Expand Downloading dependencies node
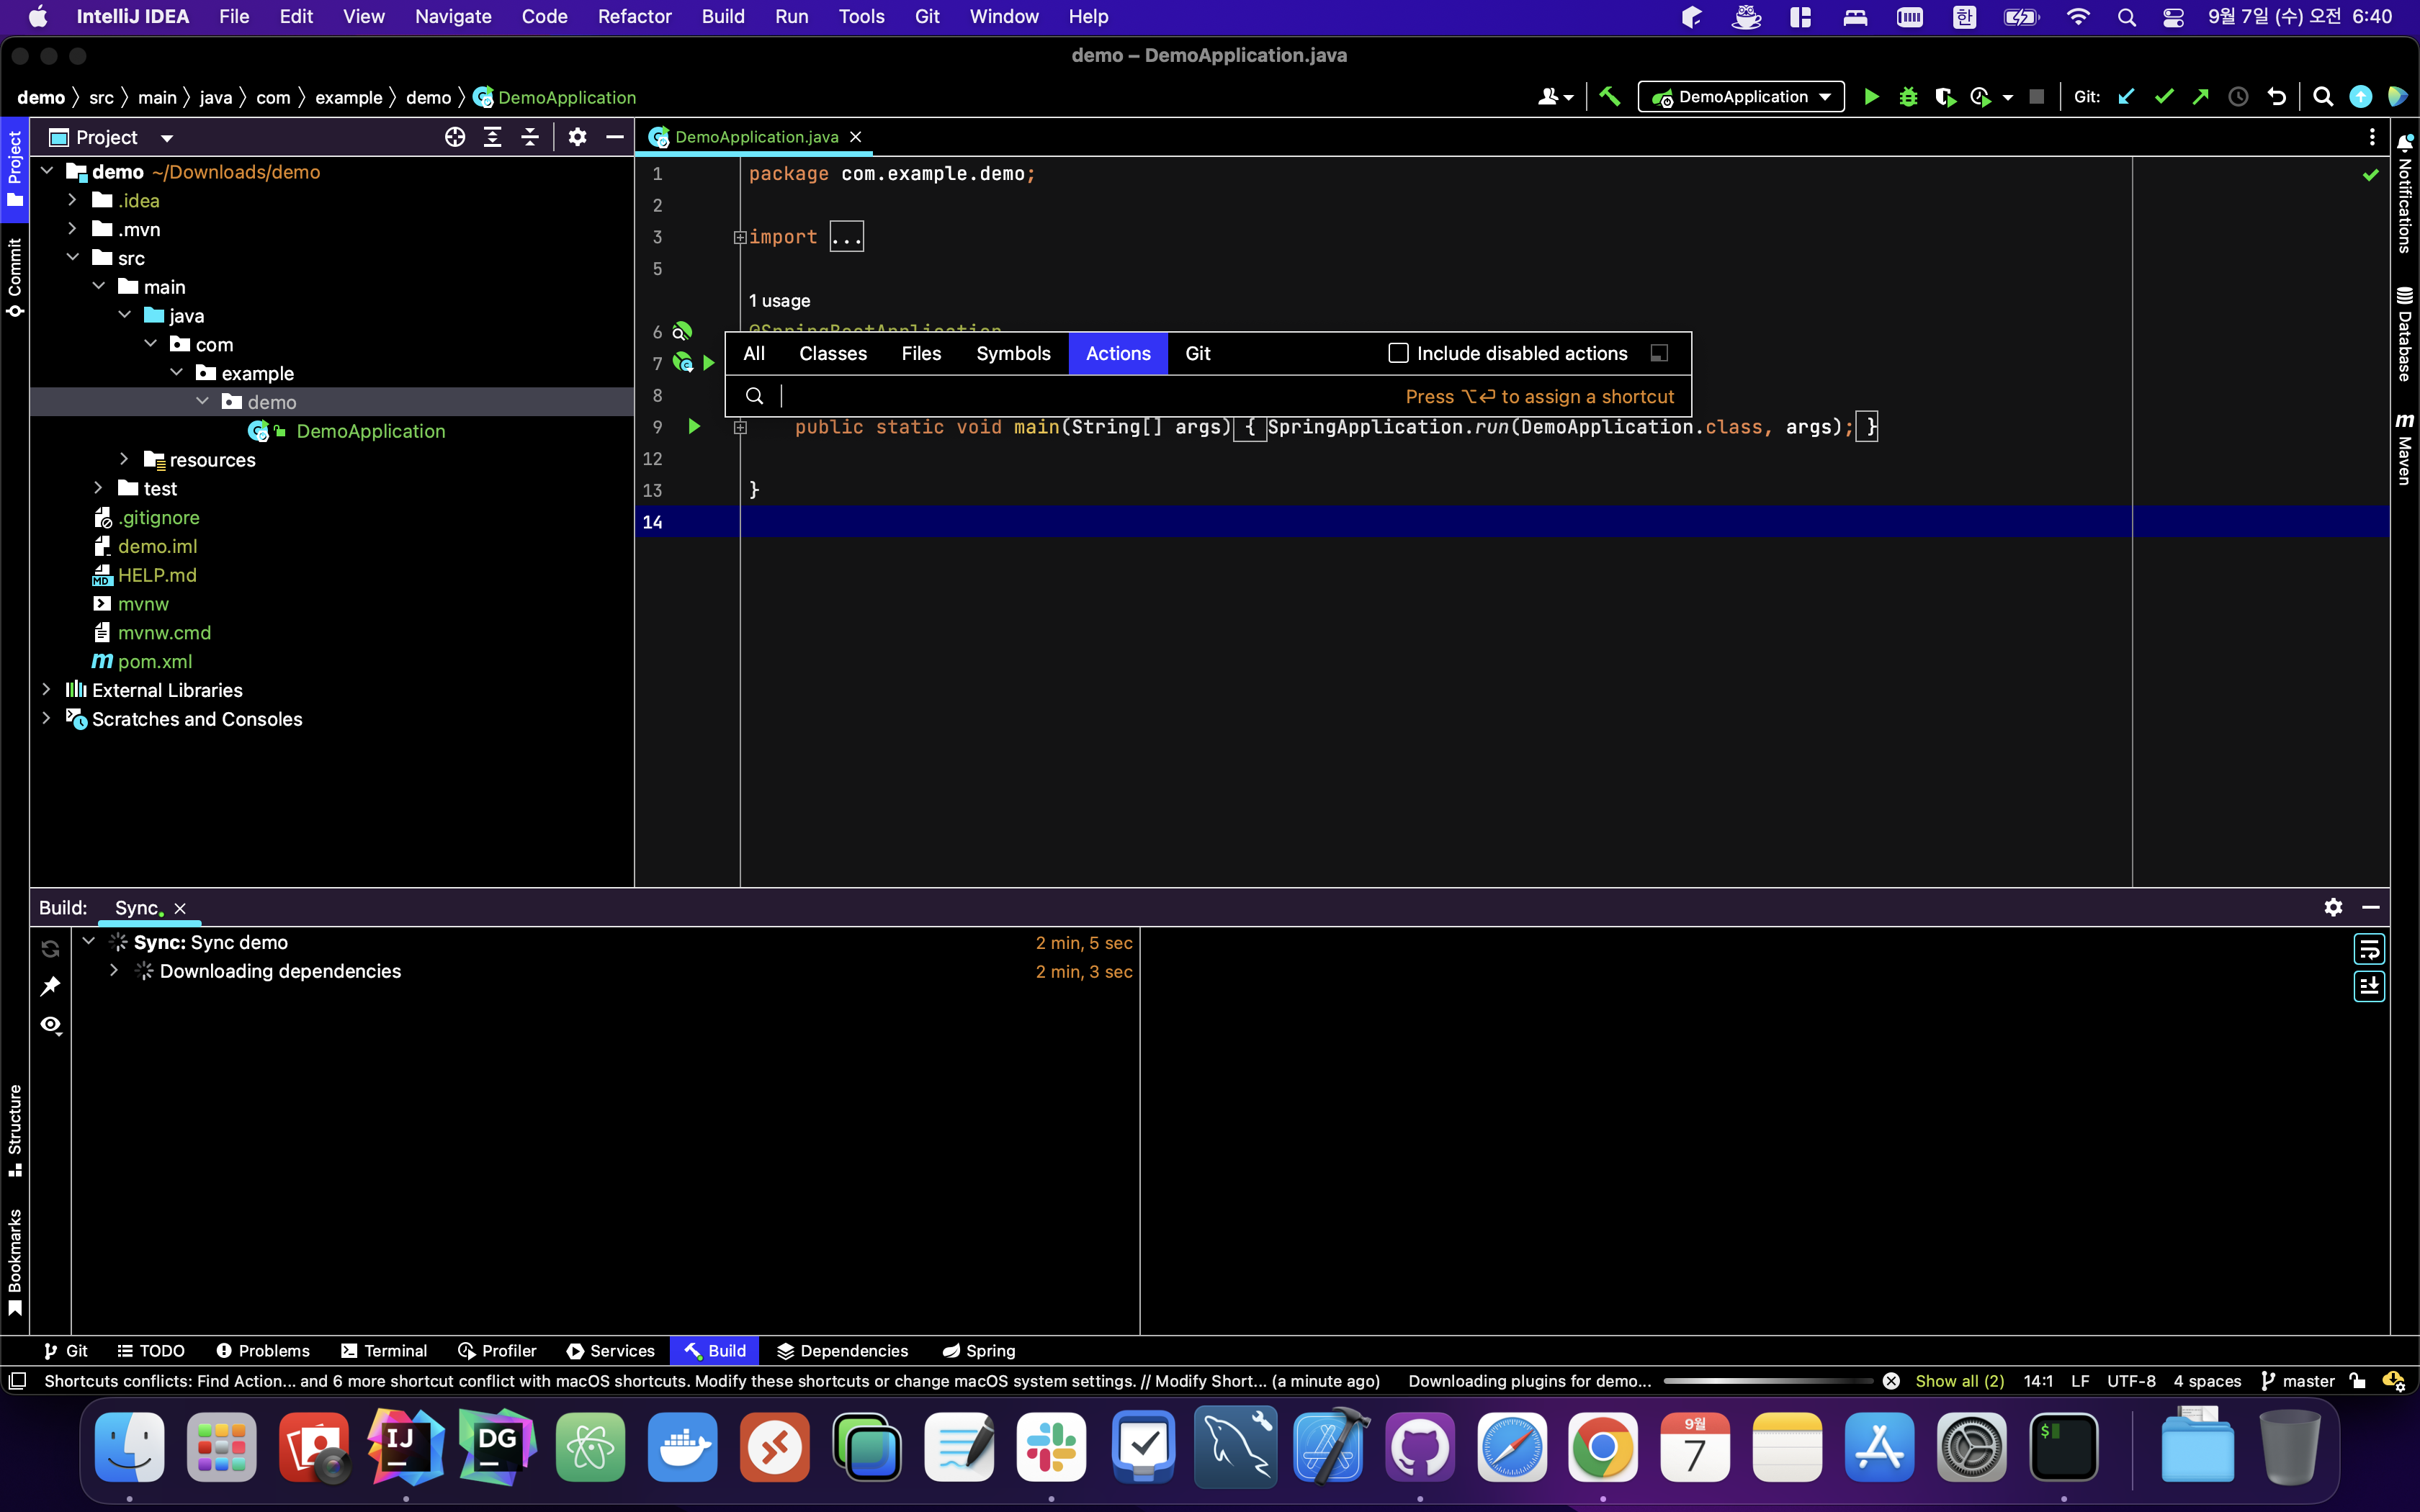Viewport: 2420px width, 1512px height. click(x=114, y=971)
